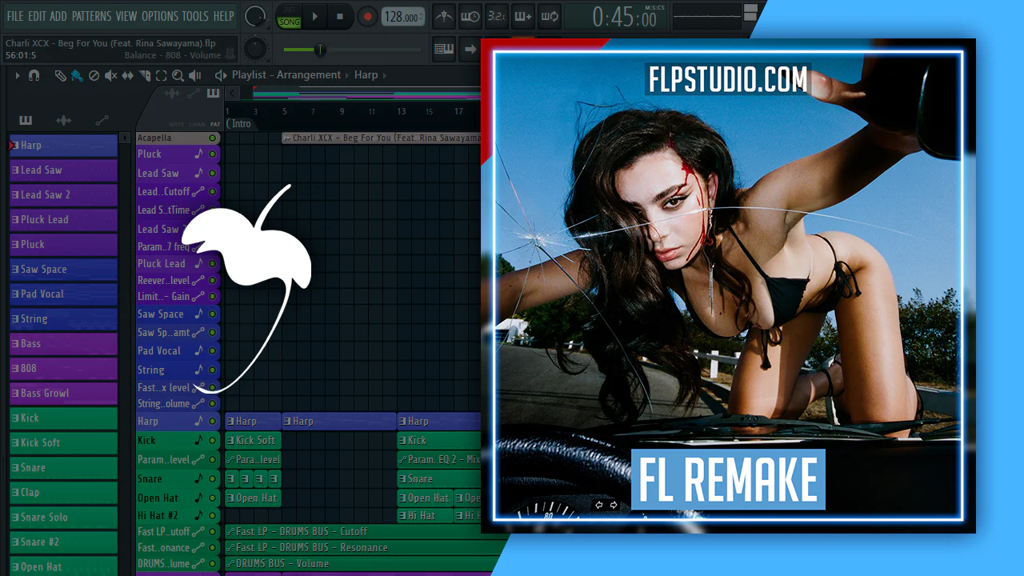
Task: Show automation clips in the picker panel
Action: [102, 121]
